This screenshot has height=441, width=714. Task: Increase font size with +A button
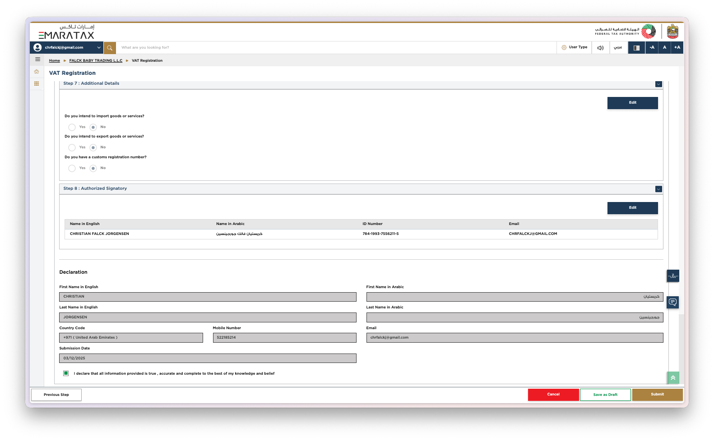(x=677, y=47)
